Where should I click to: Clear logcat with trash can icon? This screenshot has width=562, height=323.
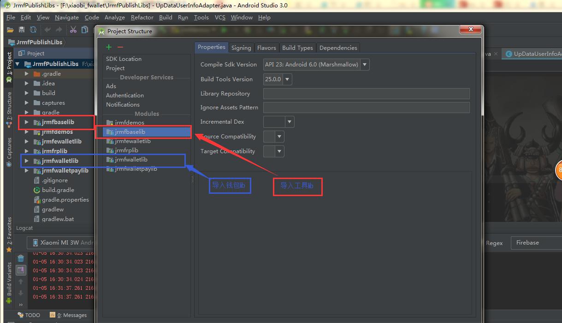coord(21,258)
